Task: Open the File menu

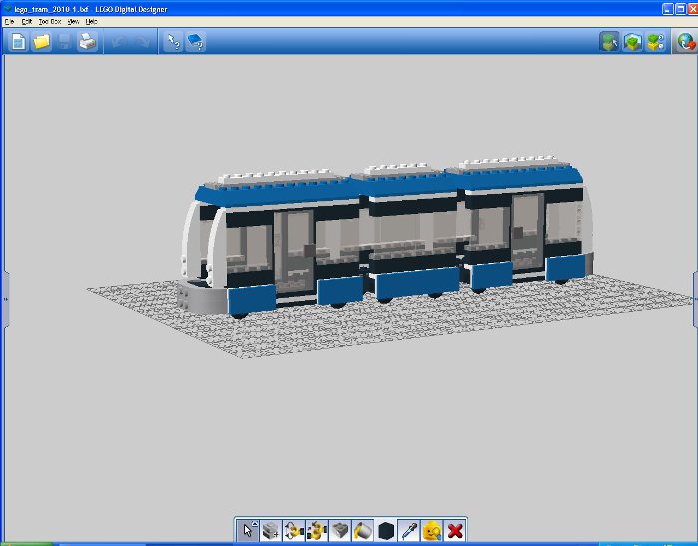Action: [9, 21]
